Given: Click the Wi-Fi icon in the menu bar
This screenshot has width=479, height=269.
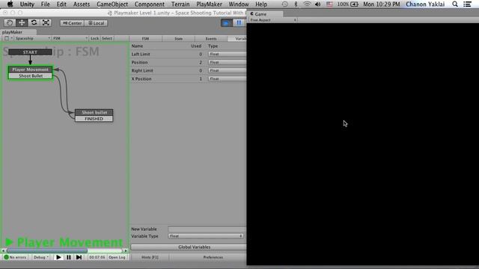Looking at the screenshot, I should [307, 4].
